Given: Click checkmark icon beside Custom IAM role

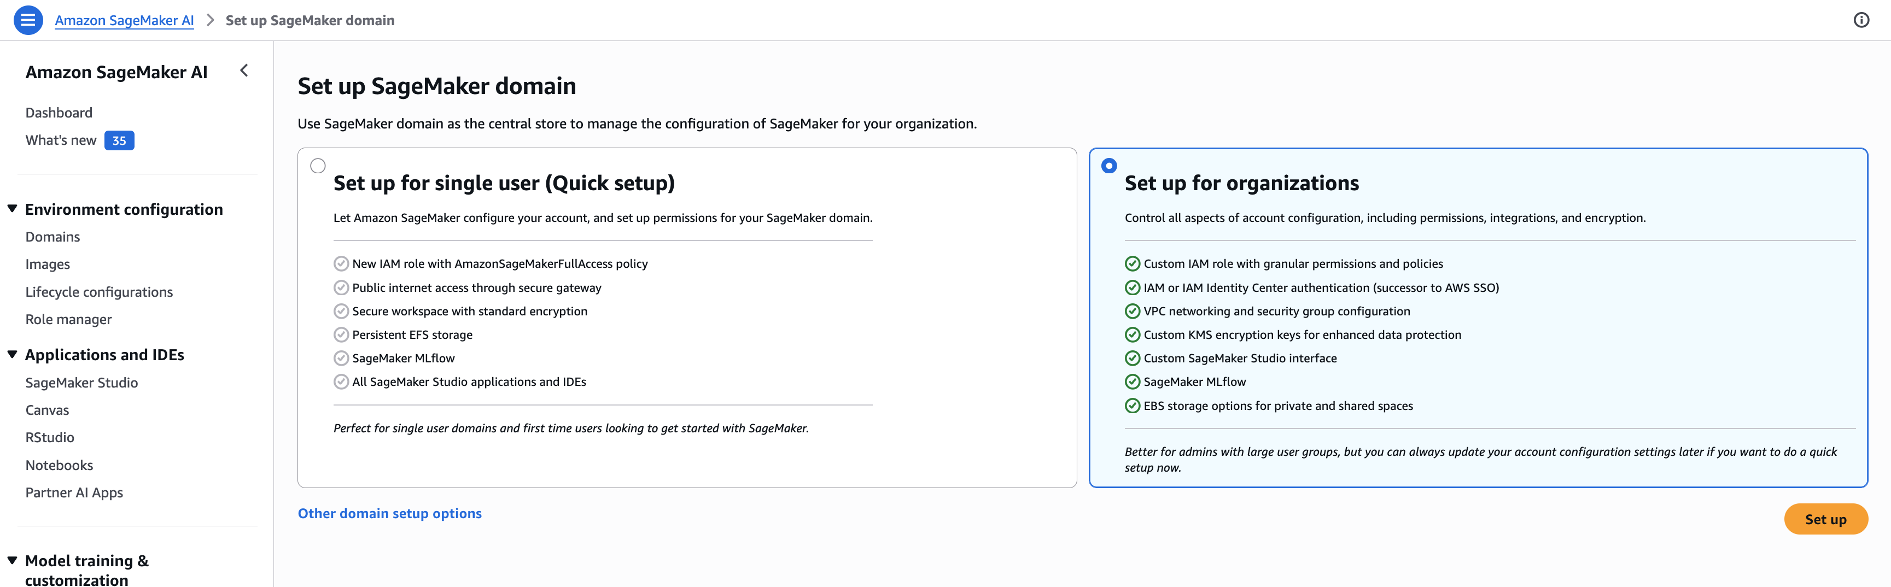Looking at the screenshot, I should coord(1132,263).
